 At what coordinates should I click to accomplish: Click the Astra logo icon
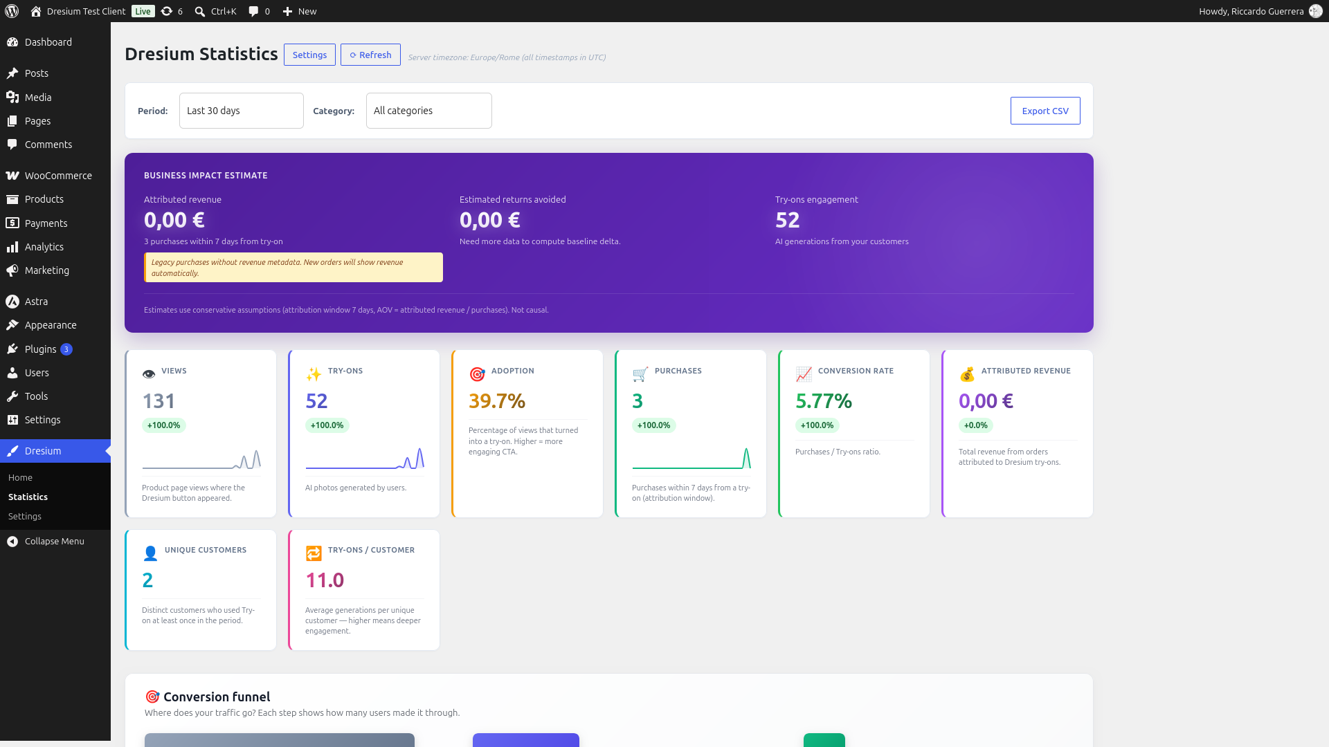12,302
